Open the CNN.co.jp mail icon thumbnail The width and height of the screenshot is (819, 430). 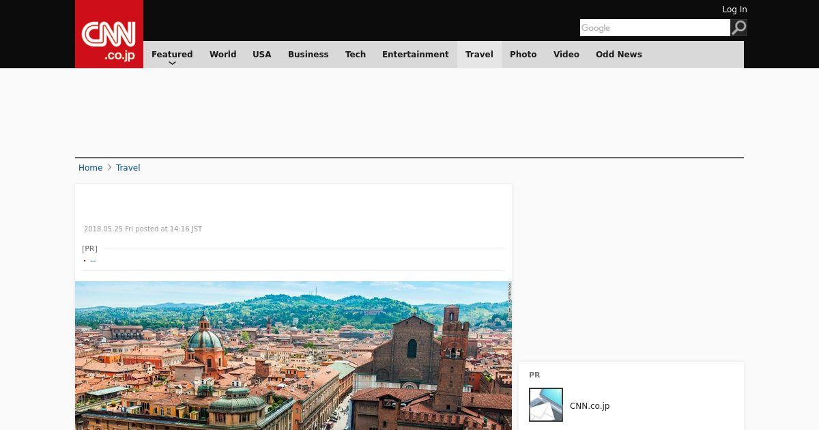pyautogui.click(x=546, y=405)
